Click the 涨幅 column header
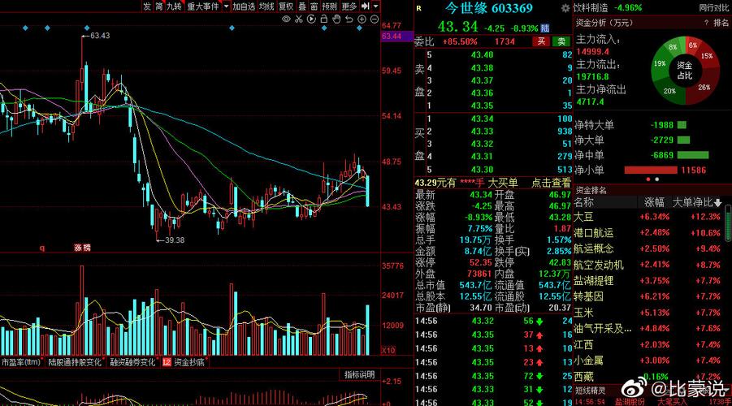732x406 pixels. pyautogui.click(x=654, y=202)
